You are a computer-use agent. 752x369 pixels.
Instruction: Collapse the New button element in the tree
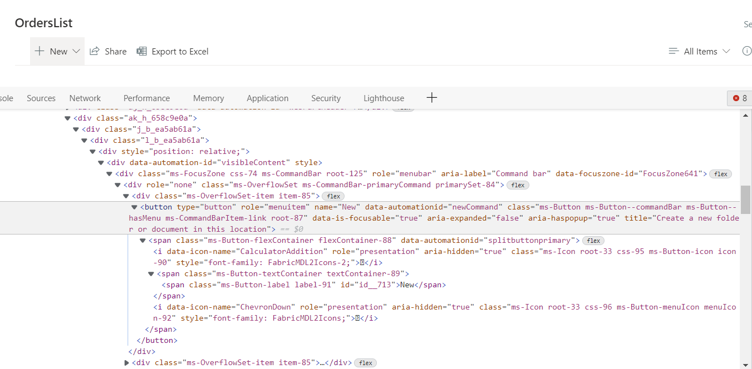pyautogui.click(x=134, y=207)
